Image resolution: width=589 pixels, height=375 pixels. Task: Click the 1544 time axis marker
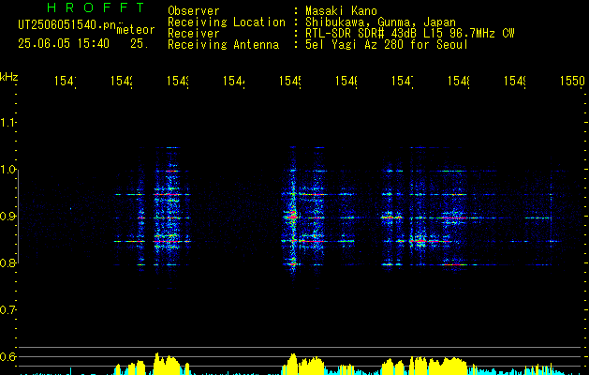point(234,82)
